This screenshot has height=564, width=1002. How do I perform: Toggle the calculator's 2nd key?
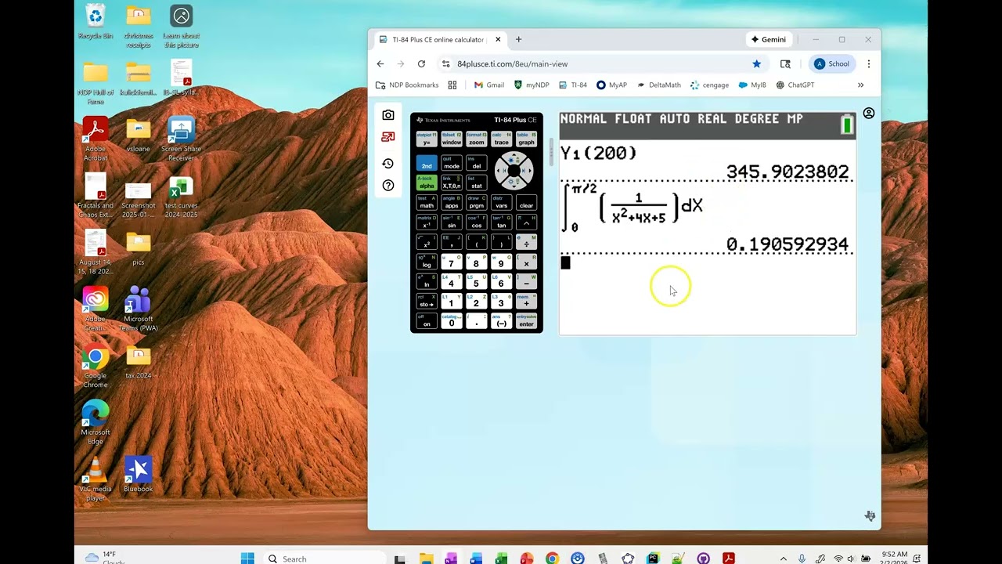coord(427,164)
